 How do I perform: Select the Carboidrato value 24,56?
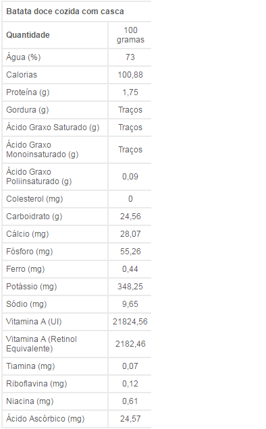(x=130, y=217)
